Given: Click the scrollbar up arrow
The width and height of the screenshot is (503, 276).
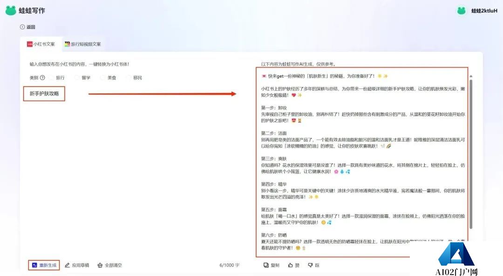Looking at the screenshot, I should coord(470,76).
